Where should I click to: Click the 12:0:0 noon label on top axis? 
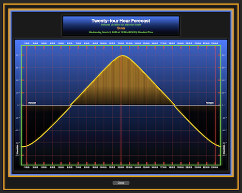click(121, 43)
